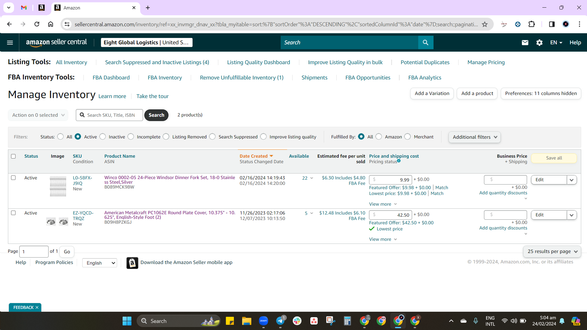
Task: Open the Calculator from the taskbar
Action: pyautogui.click(x=347, y=321)
